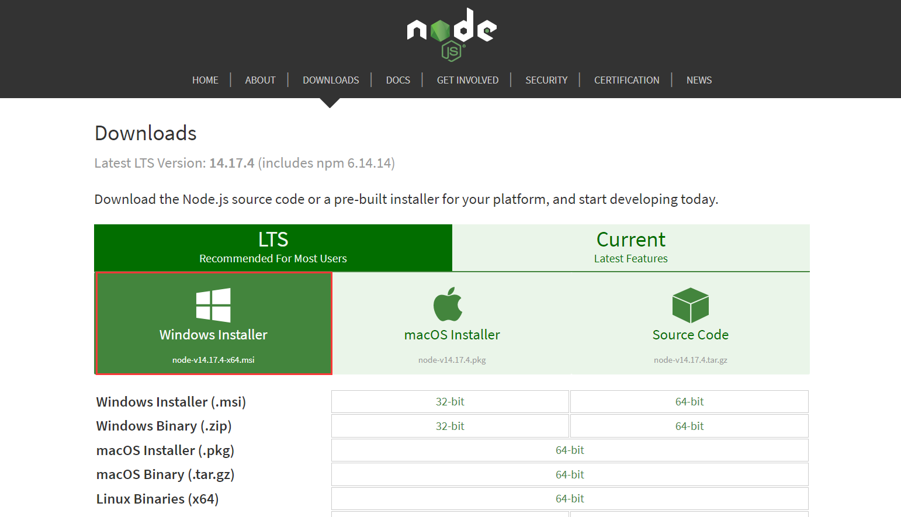Switch to the Current Latest Features tab
This screenshot has width=901, height=517.
631,248
